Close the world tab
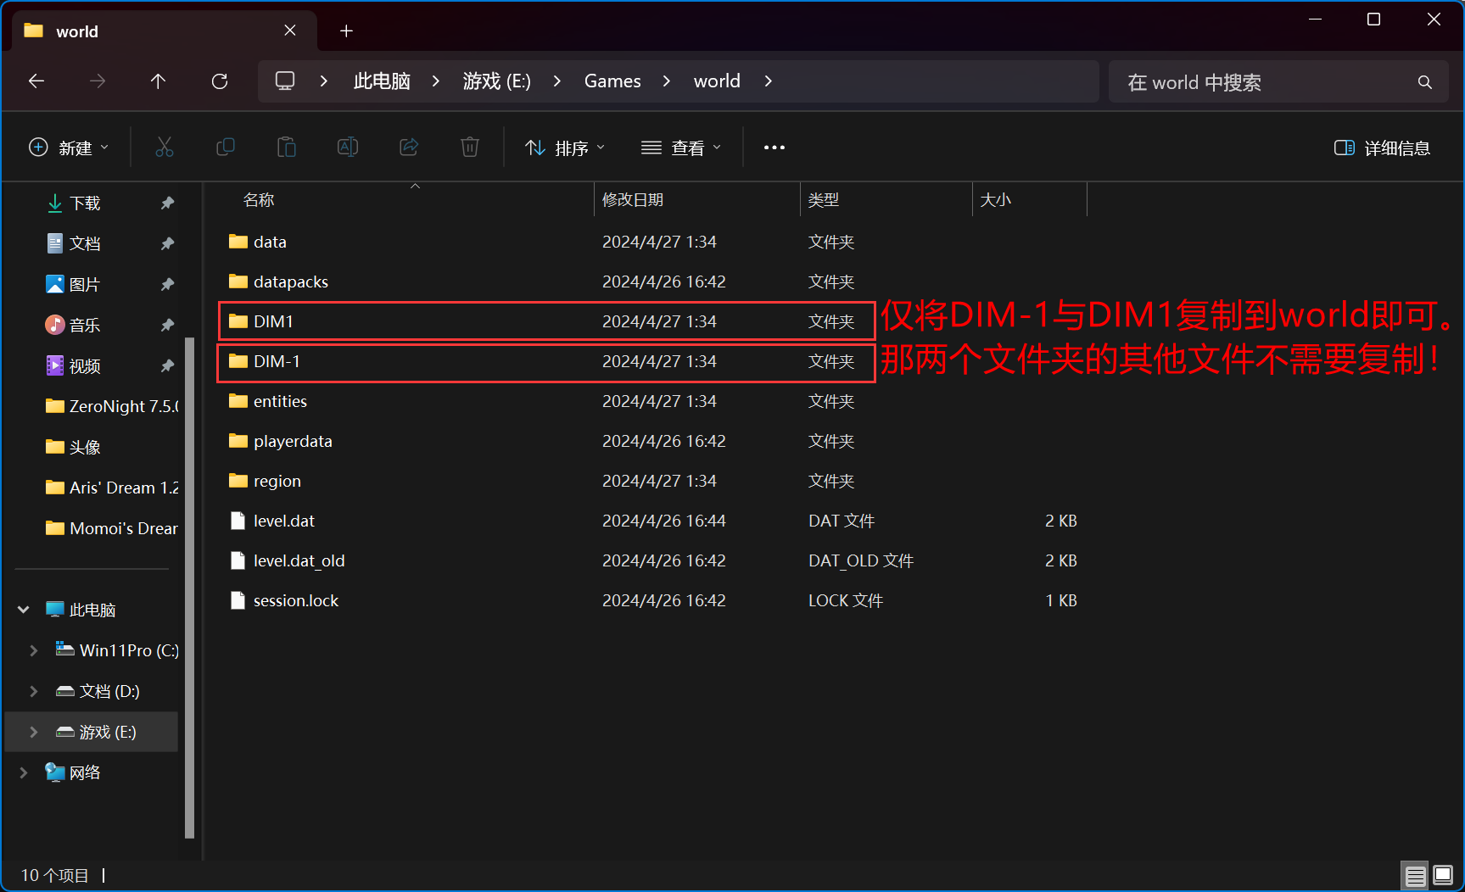Image resolution: width=1465 pixels, height=892 pixels. tap(290, 31)
